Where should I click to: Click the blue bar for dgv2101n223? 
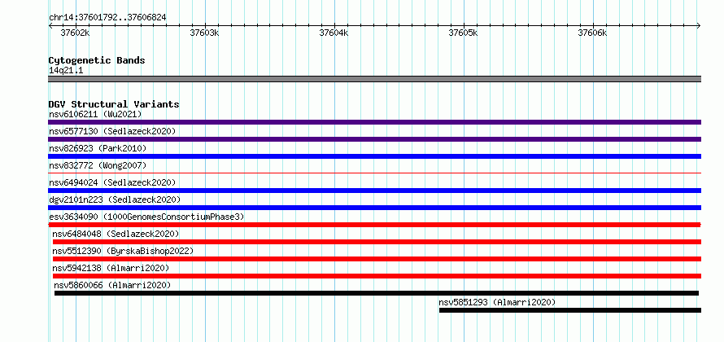click(x=374, y=208)
